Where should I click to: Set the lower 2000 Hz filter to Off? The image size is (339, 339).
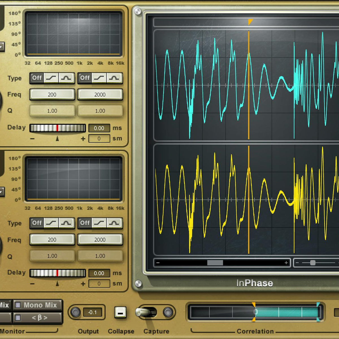pos(85,223)
